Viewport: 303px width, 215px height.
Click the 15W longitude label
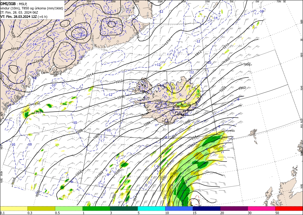tap(184, 2)
